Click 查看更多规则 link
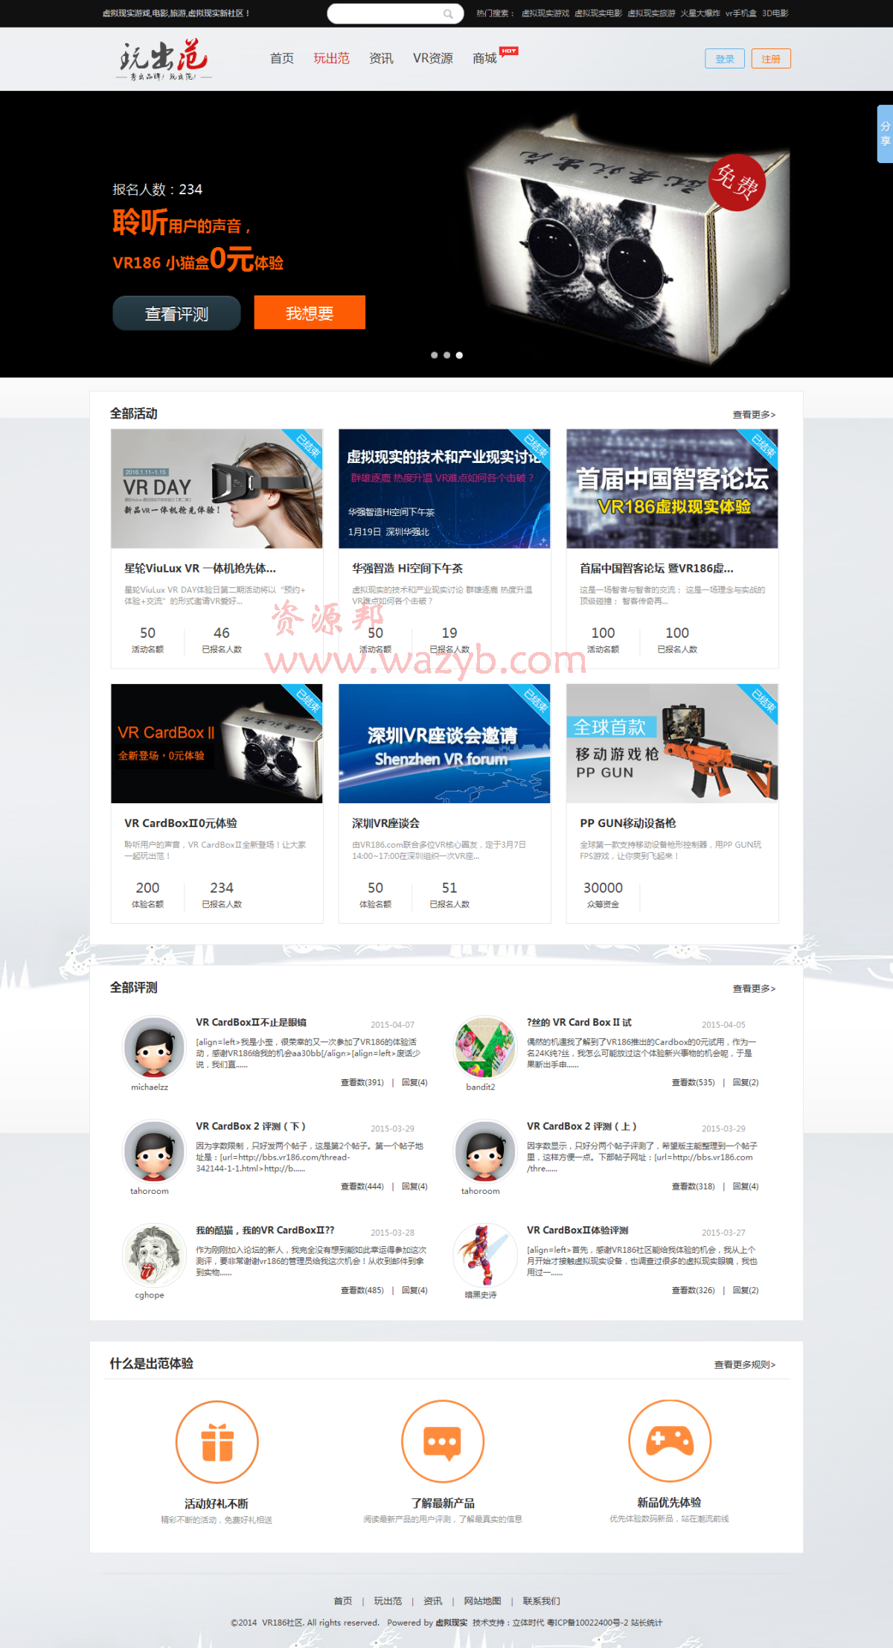893x1648 pixels. [x=745, y=1364]
